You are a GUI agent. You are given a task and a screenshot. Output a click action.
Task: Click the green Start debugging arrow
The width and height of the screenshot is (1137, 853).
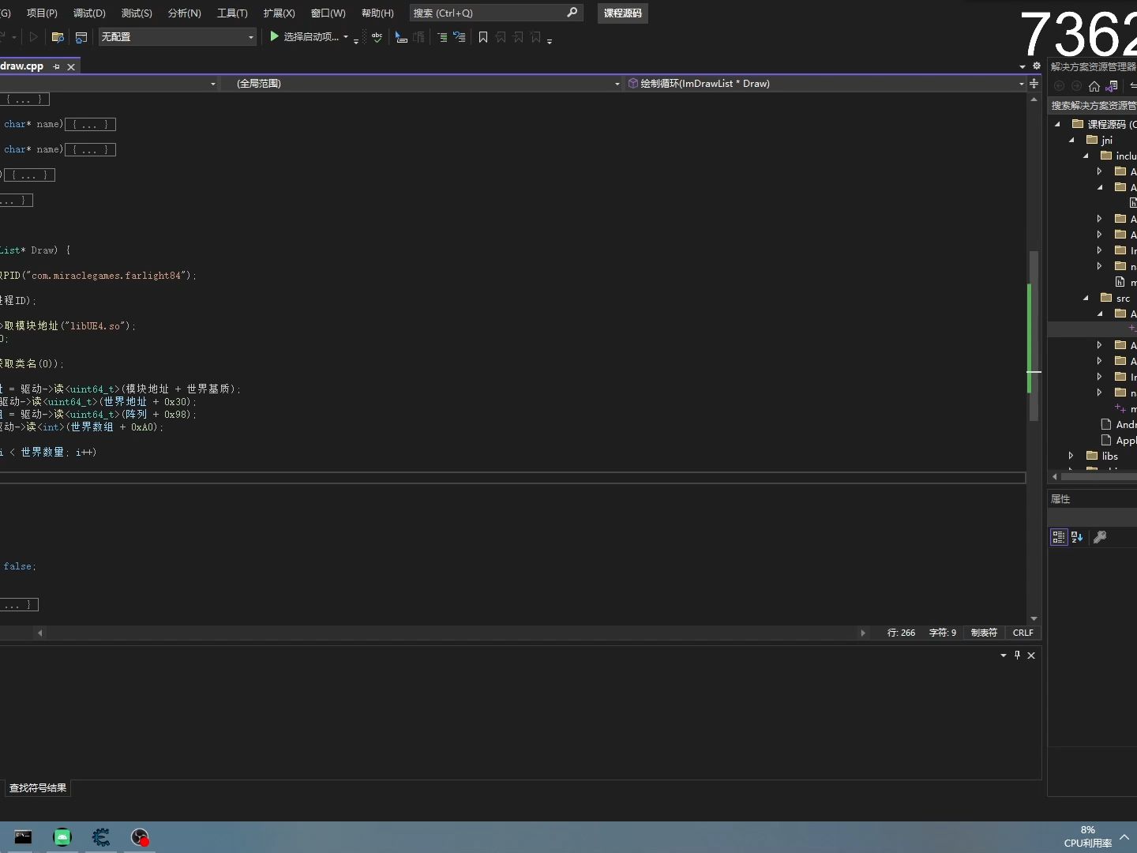274,36
